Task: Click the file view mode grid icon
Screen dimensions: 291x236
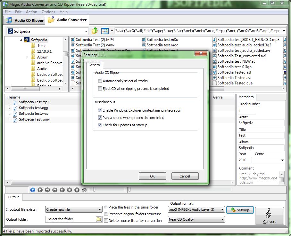Action: coord(105,31)
